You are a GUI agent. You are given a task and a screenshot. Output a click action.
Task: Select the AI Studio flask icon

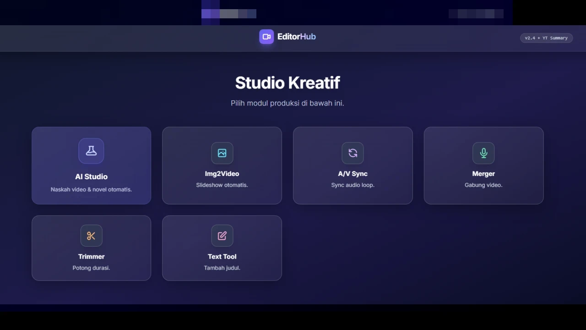click(91, 151)
